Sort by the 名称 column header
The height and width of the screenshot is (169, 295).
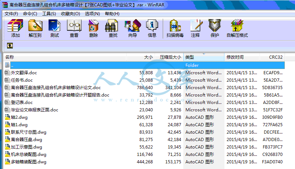[65, 57]
